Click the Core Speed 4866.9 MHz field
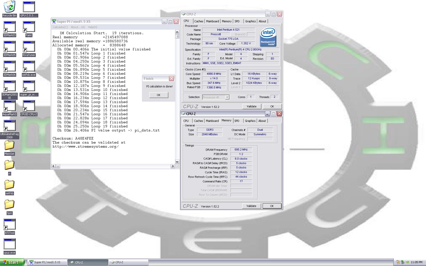 coord(214,74)
